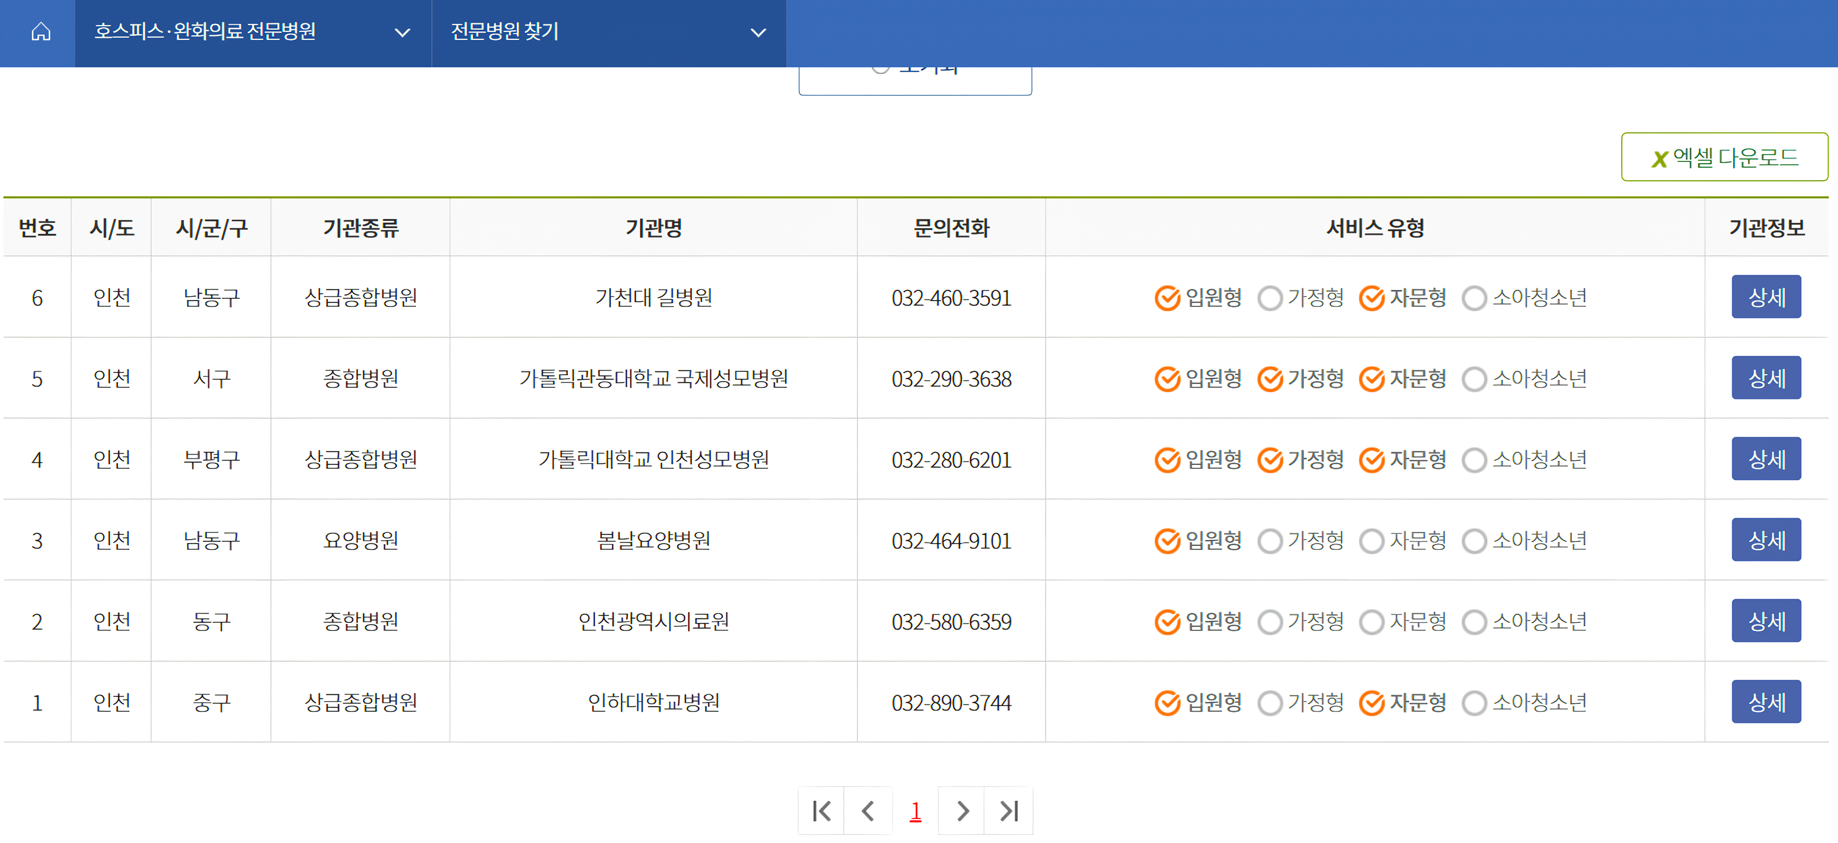Screen dimensions: 1838x843
Task: Click 서비스 유형 column header
Action: (x=1374, y=228)
